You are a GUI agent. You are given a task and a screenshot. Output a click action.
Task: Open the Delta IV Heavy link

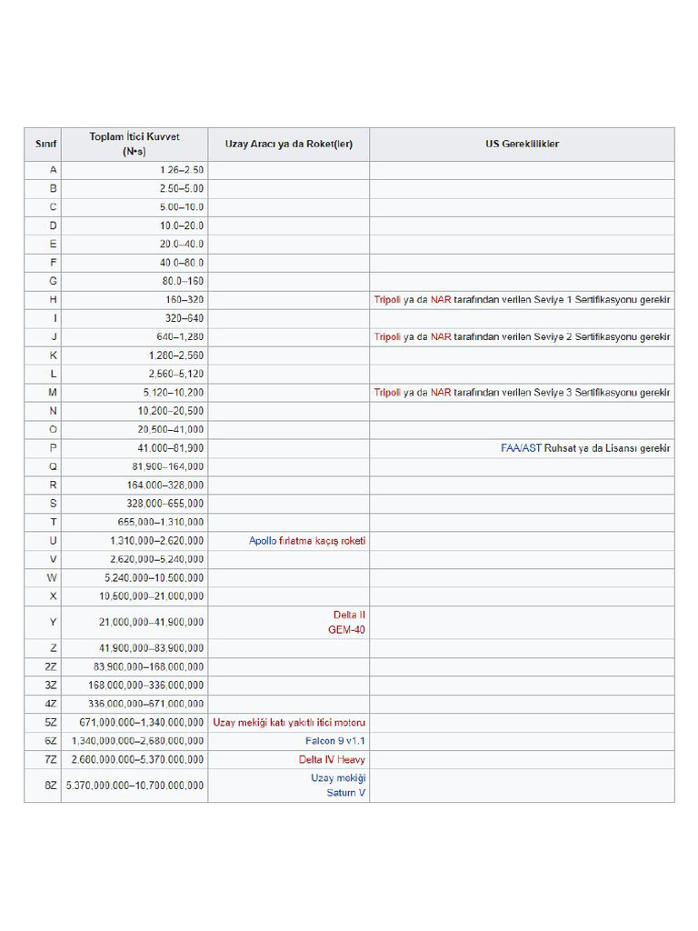click(332, 759)
